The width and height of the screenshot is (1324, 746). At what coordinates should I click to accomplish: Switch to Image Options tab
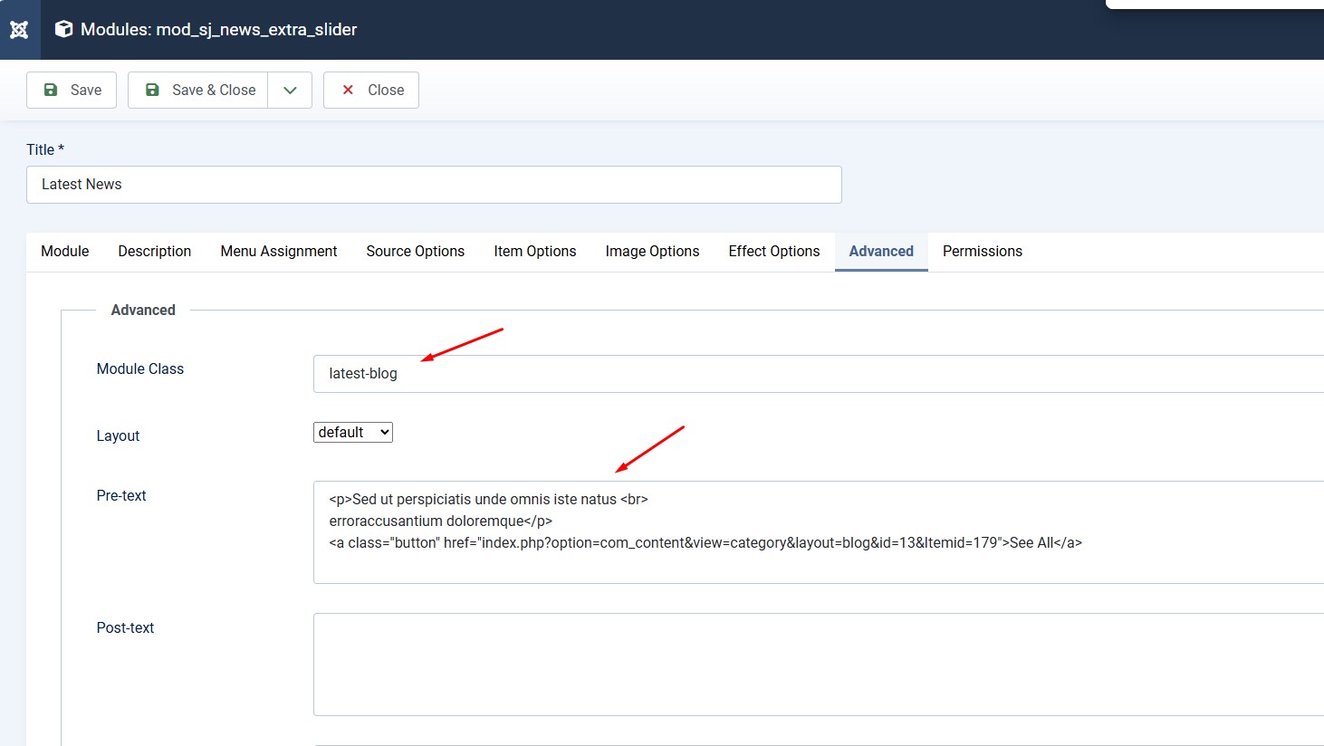coord(652,252)
